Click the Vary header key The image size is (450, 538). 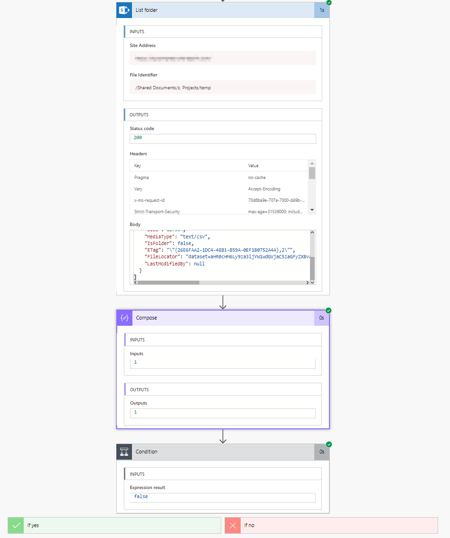coord(138,189)
